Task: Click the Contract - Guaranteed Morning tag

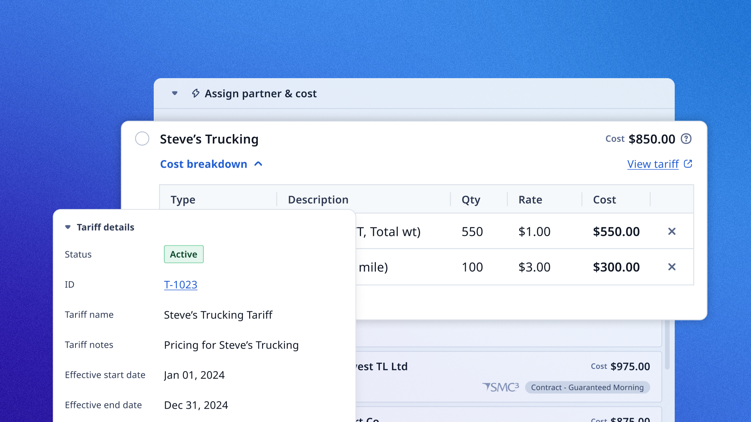Action: [x=587, y=387]
